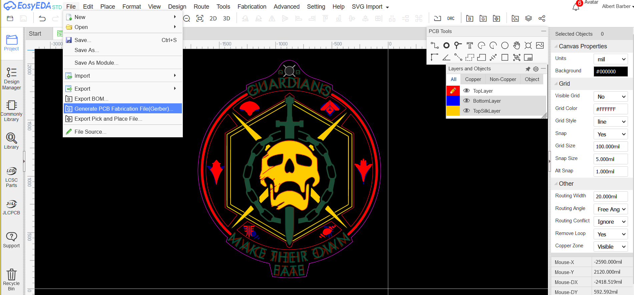Select the Connect Pad to Pad tool
634x295 pixels.
click(x=458, y=57)
